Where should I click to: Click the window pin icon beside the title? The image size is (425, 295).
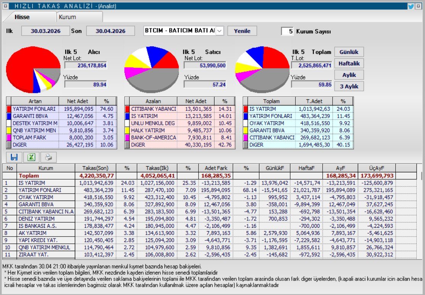pos(5,6)
